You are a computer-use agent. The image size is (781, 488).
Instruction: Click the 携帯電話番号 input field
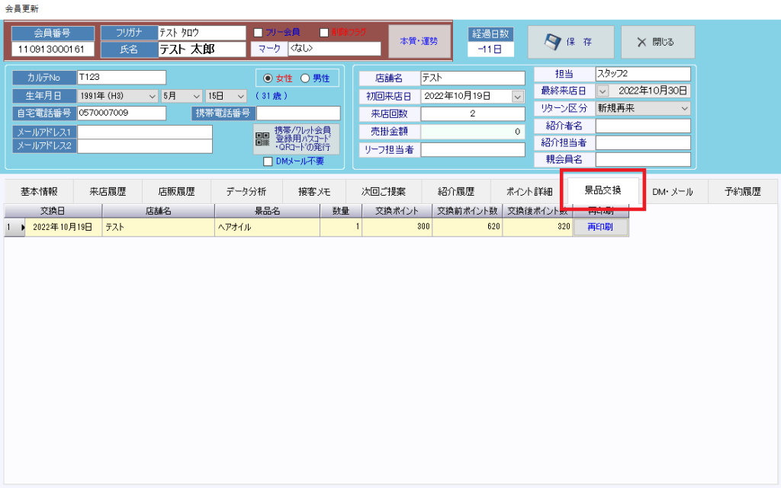[x=298, y=113]
